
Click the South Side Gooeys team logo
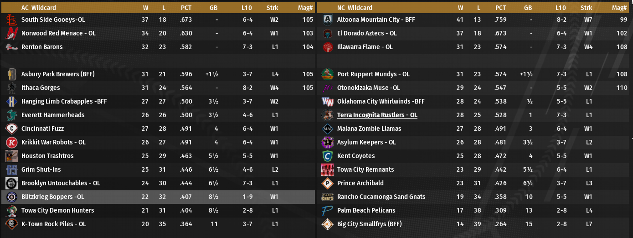[x=12, y=20]
